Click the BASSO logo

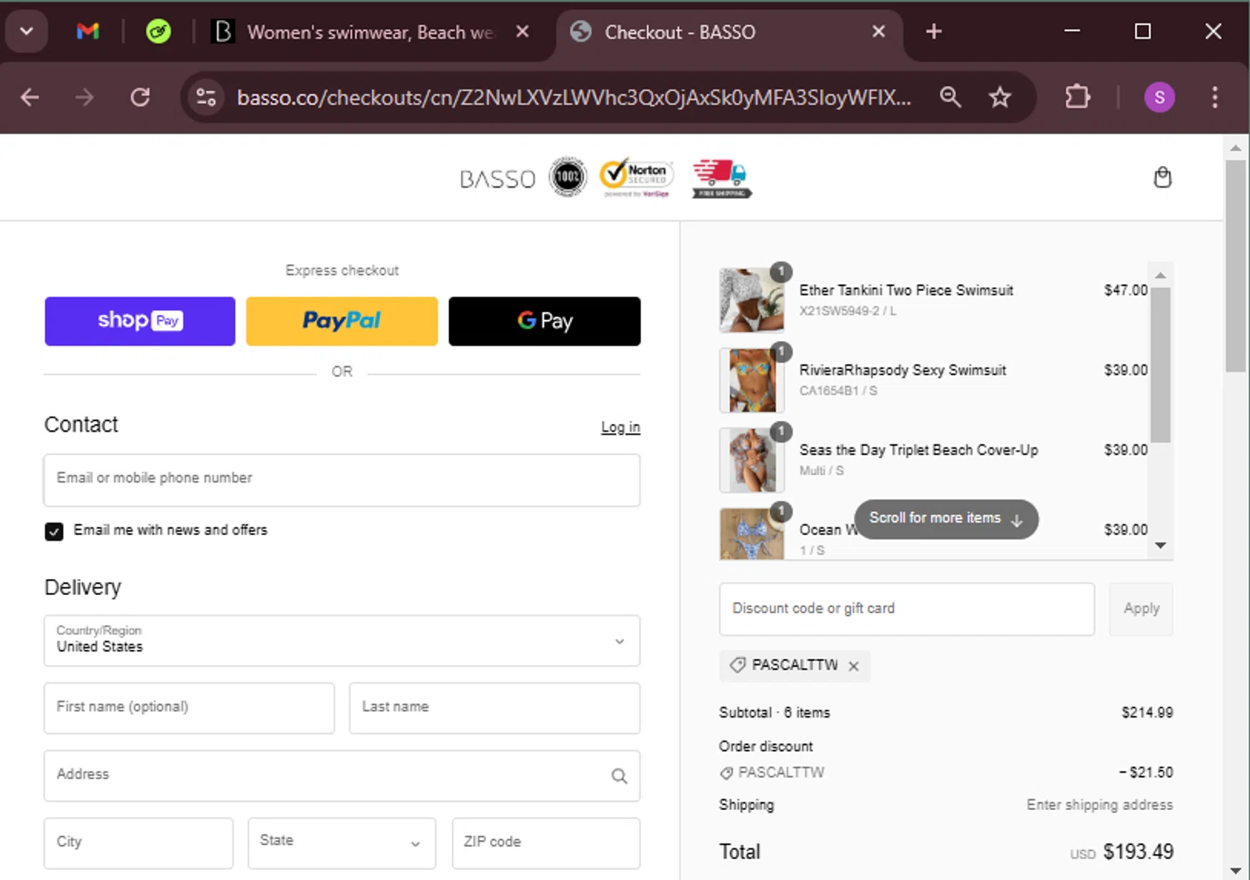497,179
